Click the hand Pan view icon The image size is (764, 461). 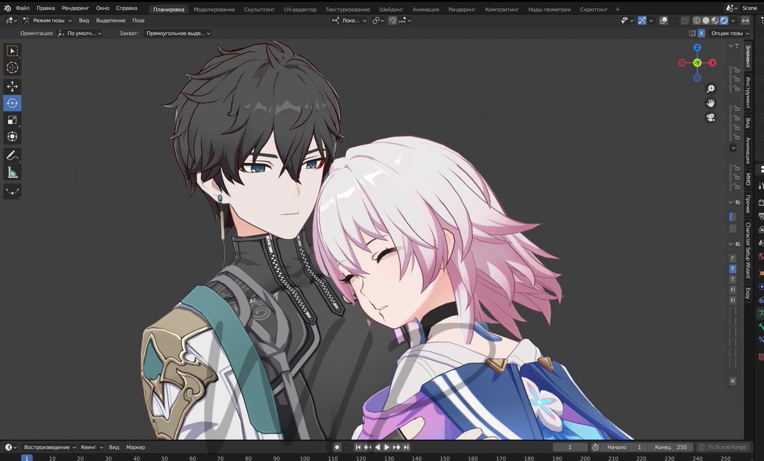point(711,103)
